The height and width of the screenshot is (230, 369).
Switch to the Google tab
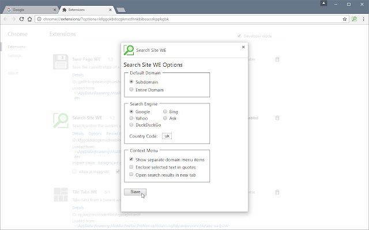tap(31, 10)
